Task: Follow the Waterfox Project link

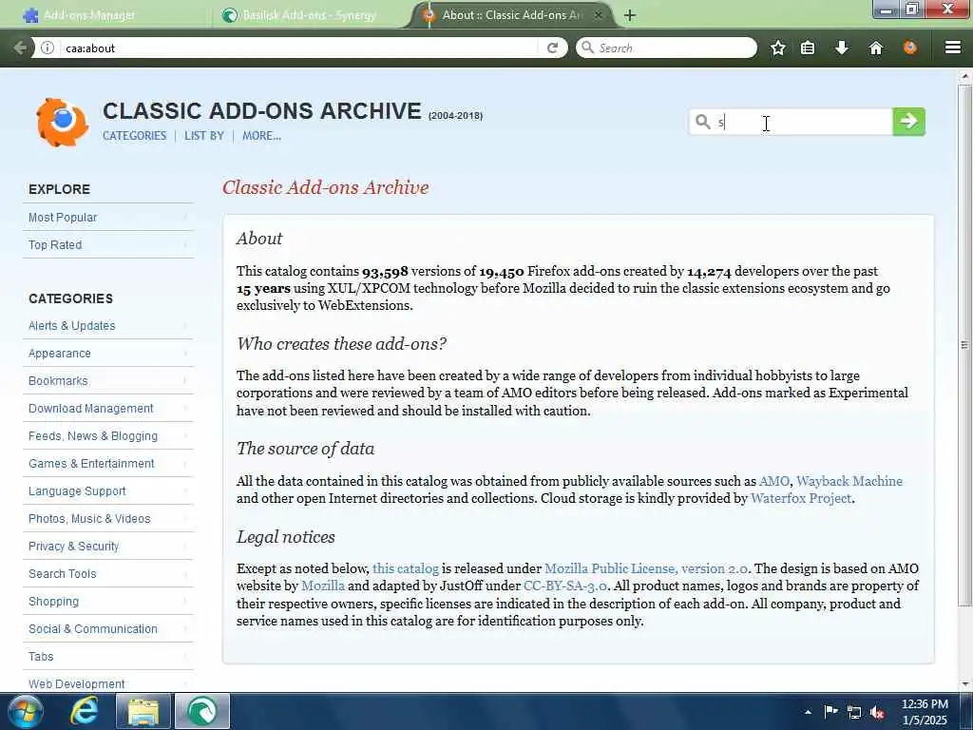Action: click(x=800, y=498)
